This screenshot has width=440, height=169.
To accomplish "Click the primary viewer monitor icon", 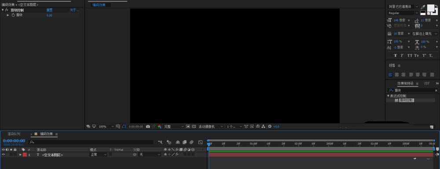I will pos(94,126).
